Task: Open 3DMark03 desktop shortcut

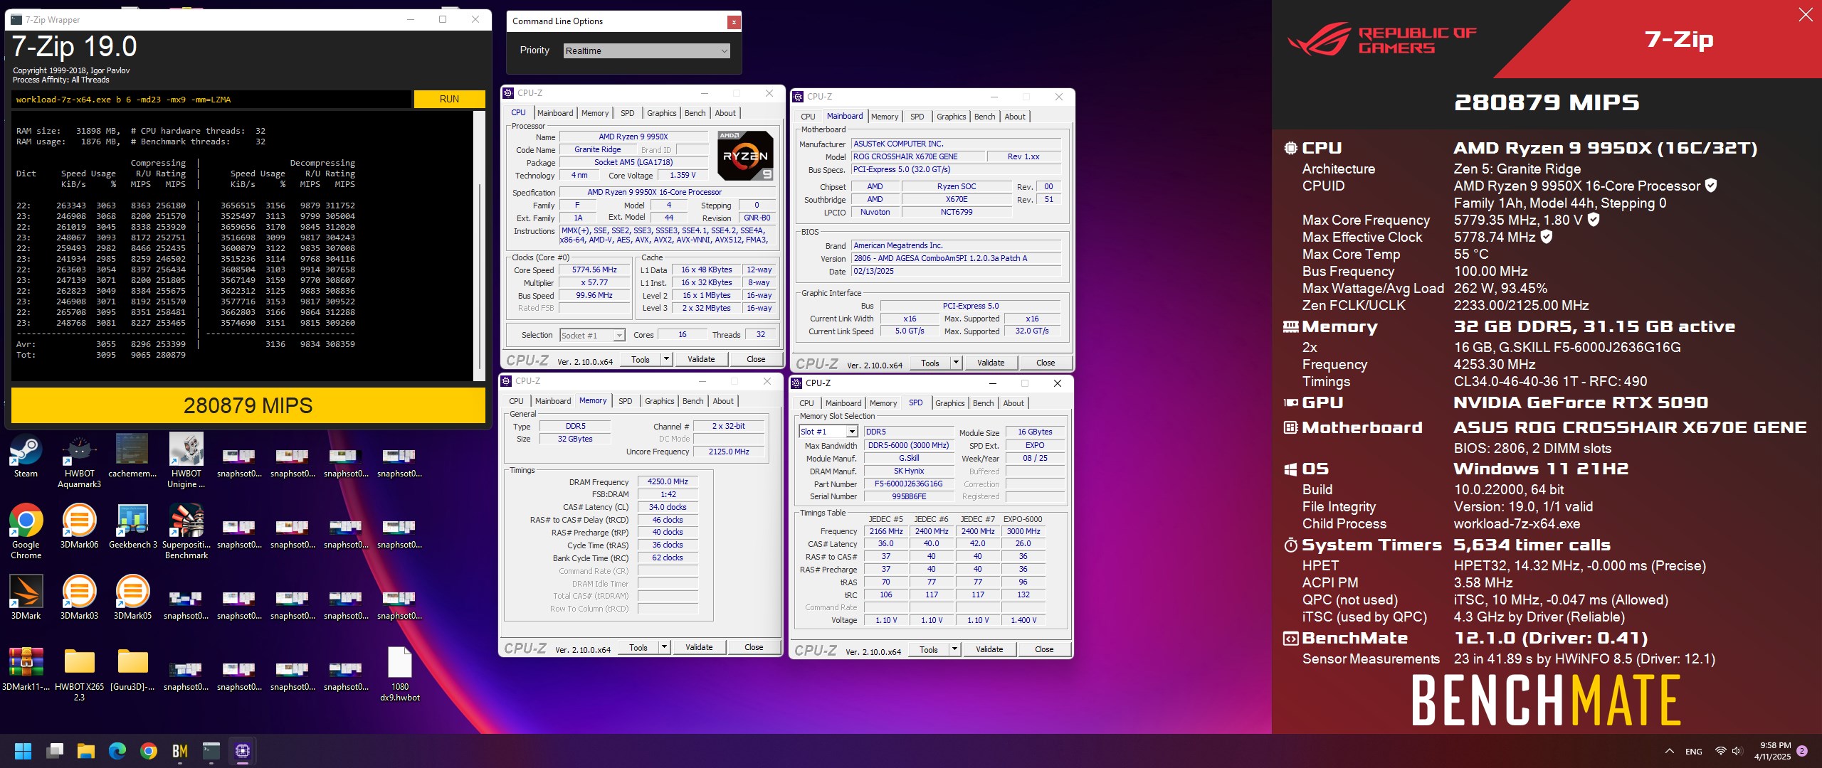Action: [79, 598]
